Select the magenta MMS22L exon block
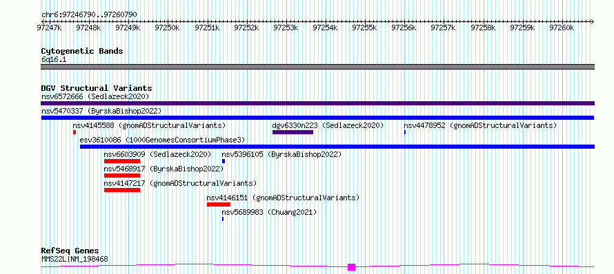614x274 pixels. pyautogui.click(x=351, y=267)
